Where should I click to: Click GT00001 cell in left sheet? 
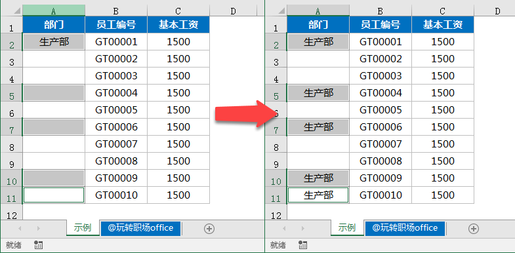click(x=116, y=42)
